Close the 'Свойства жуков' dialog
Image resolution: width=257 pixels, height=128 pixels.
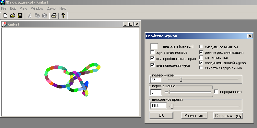(x=250, y=36)
